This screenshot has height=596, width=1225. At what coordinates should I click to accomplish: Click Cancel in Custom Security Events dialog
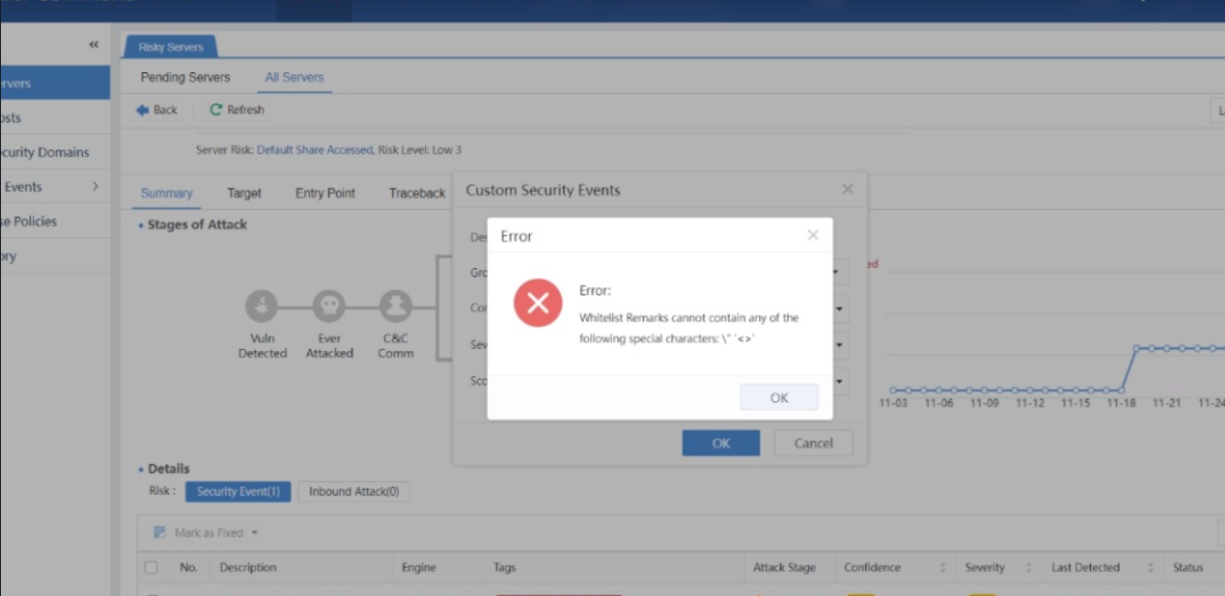point(813,444)
